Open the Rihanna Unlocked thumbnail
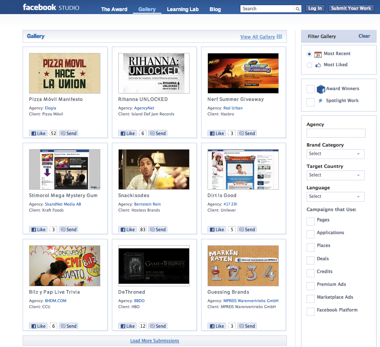 pyautogui.click(x=154, y=73)
